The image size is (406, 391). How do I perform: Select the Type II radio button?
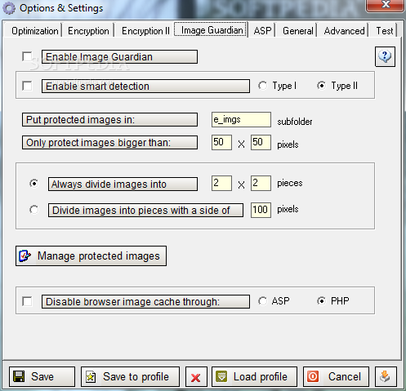pyautogui.click(x=321, y=86)
